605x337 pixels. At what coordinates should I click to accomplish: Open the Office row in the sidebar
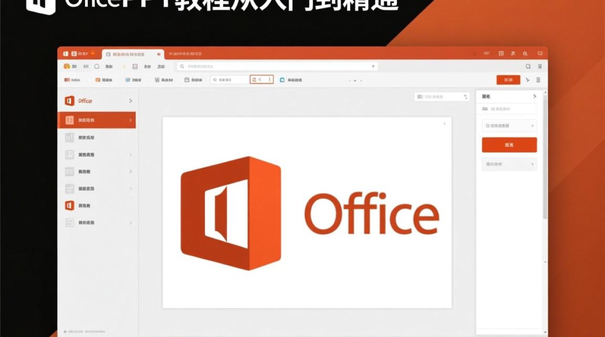pyautogui.click(x=98, y=101)
